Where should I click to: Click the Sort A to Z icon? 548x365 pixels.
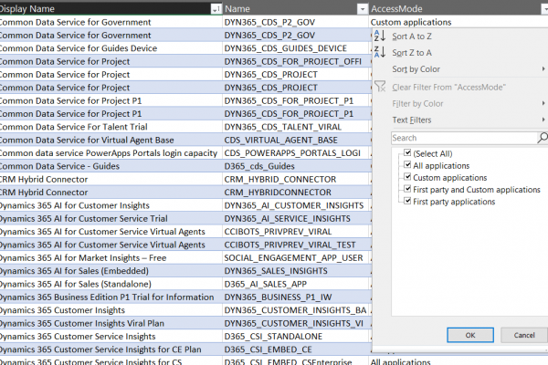[x=380, y=36]
